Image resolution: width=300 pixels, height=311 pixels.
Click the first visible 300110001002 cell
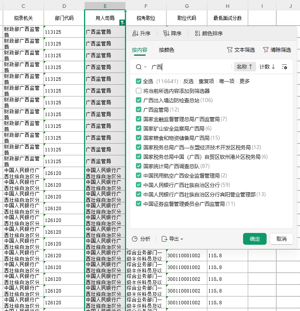click(187, 255)
